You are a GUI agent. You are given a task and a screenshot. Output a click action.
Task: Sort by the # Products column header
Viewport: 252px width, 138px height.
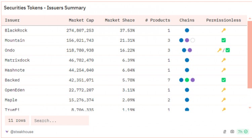point(158,20)
